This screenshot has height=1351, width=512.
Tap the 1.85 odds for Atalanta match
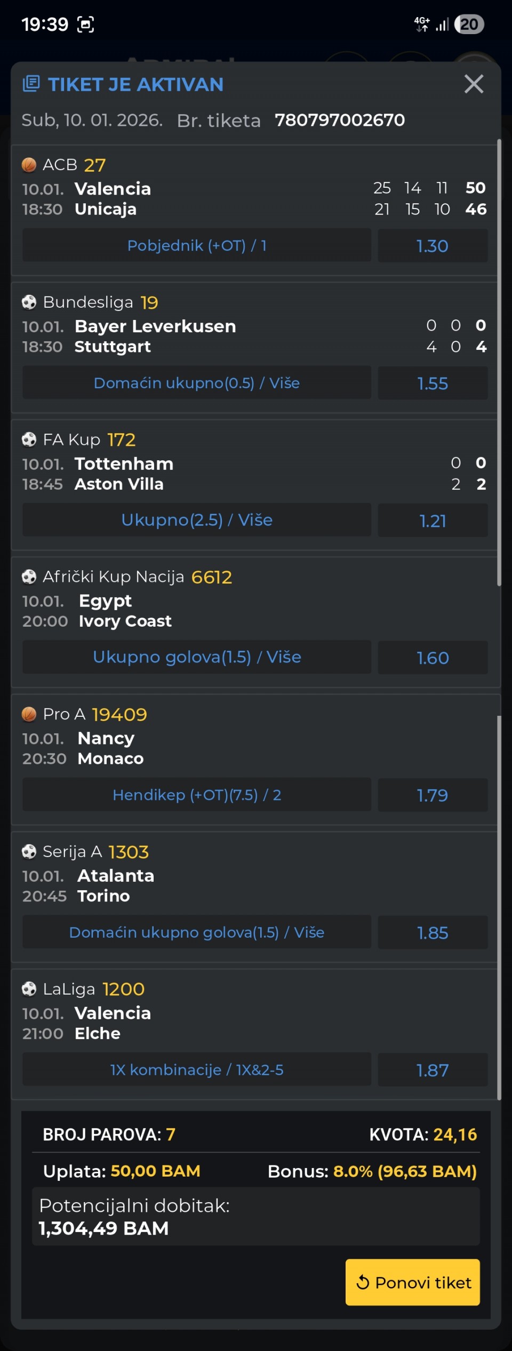pos(433,932)
